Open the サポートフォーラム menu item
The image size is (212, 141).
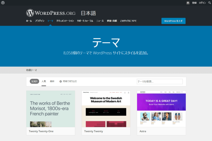pos(85,21)
